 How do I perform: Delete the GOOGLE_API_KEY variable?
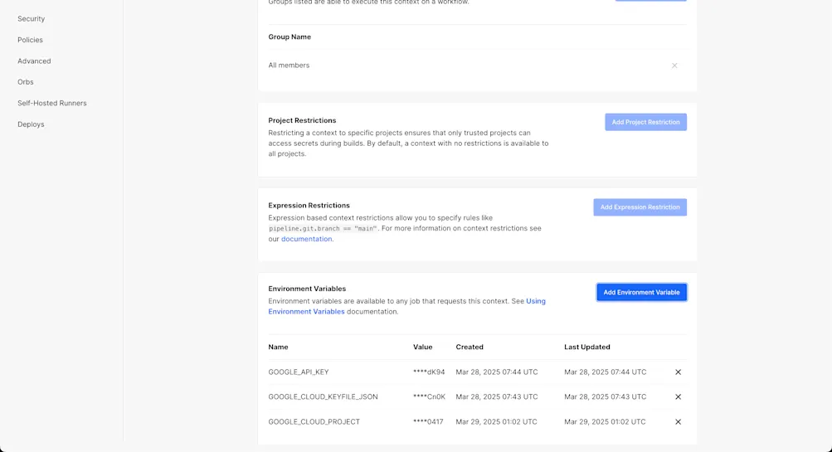[678, 372]
